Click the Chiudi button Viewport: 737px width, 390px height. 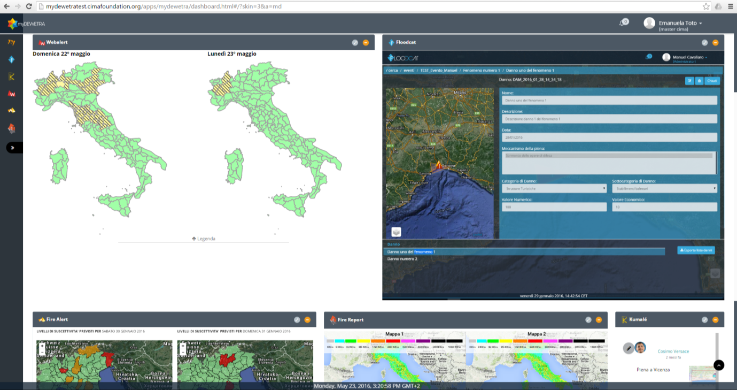click(712, 81)
